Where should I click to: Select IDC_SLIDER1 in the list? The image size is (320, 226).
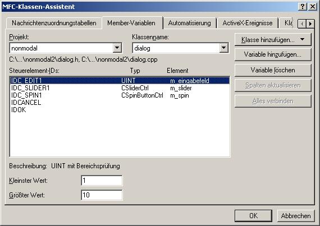pos(120,88)
